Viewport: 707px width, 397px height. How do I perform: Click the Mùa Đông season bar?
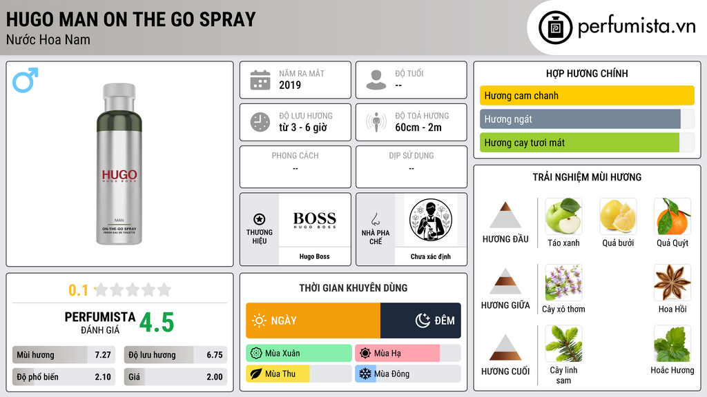(407, 374)
